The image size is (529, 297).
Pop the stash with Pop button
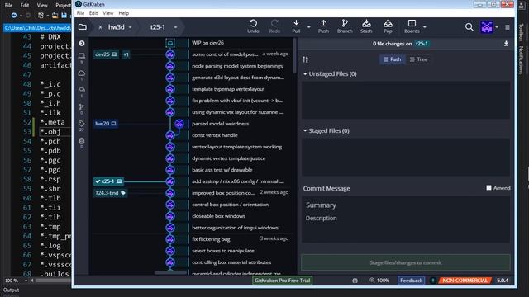pyautogui.click(x=388, y=26)
